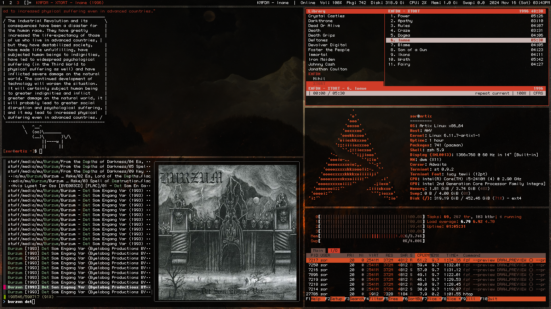Select the highlighted track 6. Inane
The height and width of the screenshot is (309, 551).
coord(465,40)
